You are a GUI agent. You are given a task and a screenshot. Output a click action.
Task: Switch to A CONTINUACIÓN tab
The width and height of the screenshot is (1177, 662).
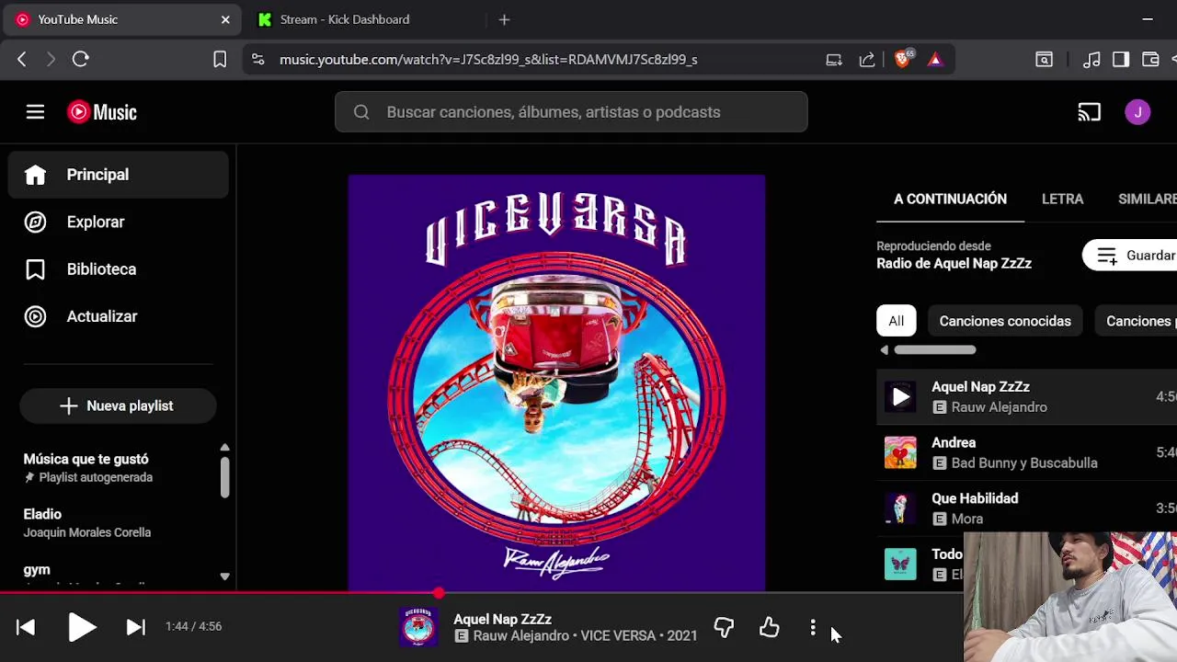(x=950, y=199)
